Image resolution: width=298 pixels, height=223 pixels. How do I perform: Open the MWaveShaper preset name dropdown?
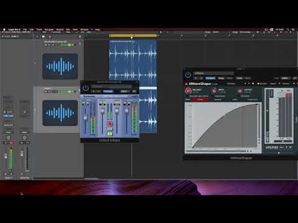pos(214,73)
